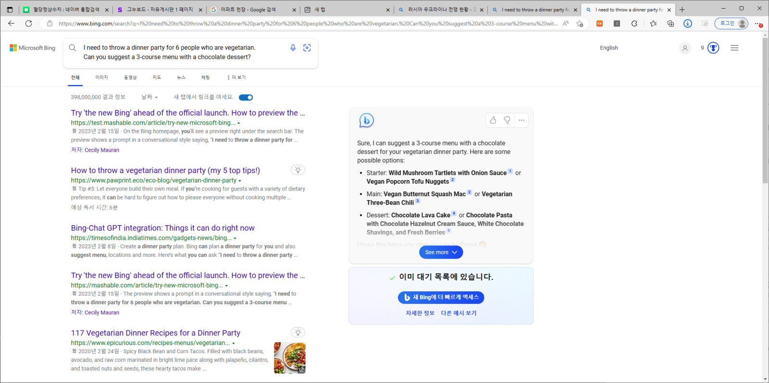This screenshot has height=383, width=769.
Task: Like the Bing chat answer
Action: [493, 120]
